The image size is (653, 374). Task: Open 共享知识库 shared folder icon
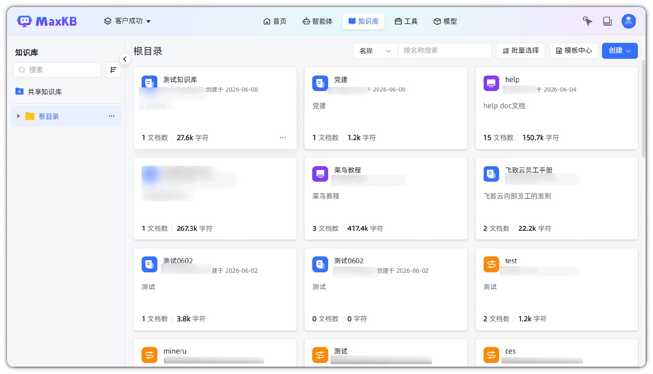(19, 91)
